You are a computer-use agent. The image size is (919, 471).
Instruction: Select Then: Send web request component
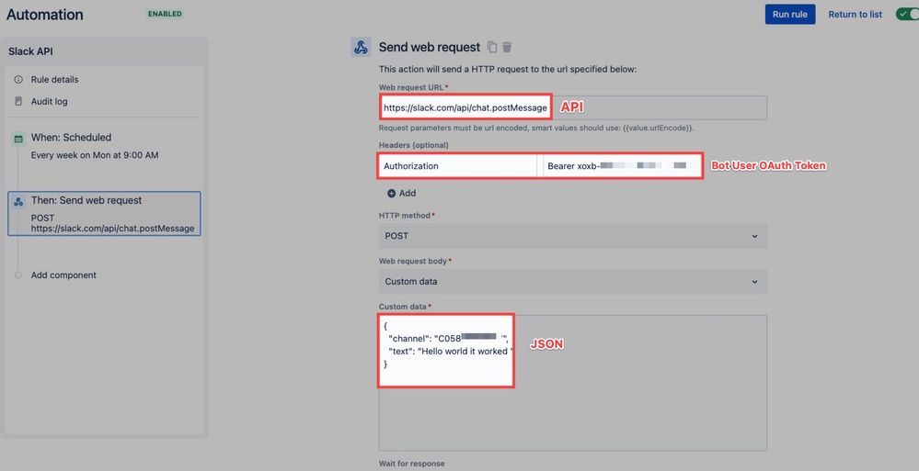click(104, 214)
